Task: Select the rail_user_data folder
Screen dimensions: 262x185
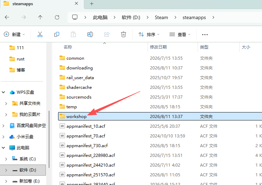Action: pyautogui.click(x=160, y=77)
